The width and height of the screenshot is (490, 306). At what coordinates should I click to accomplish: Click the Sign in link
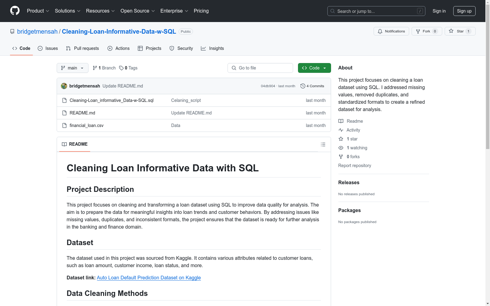click(x=439, y=11)
